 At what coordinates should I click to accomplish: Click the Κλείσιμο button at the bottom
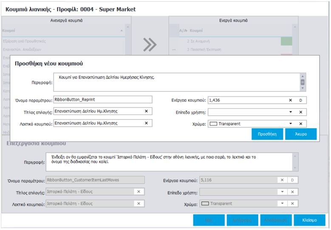click(x=309, y=220)
